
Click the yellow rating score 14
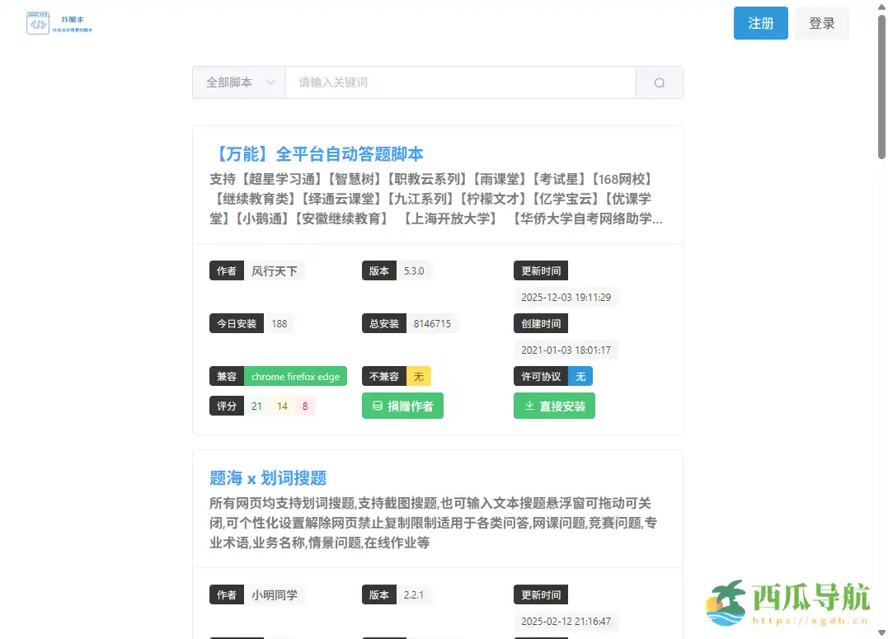point(284,405)
